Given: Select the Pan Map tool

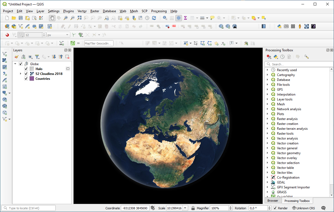Looking at the screenshot, I should 52,18.
